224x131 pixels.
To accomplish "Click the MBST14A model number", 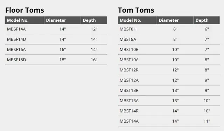I will tap(129, 121).
